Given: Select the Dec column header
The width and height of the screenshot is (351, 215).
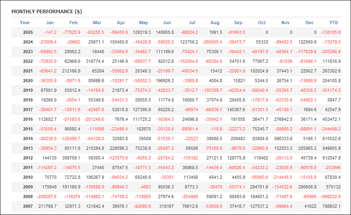Looking at the screenshot, I should click(x=309, y=23).
